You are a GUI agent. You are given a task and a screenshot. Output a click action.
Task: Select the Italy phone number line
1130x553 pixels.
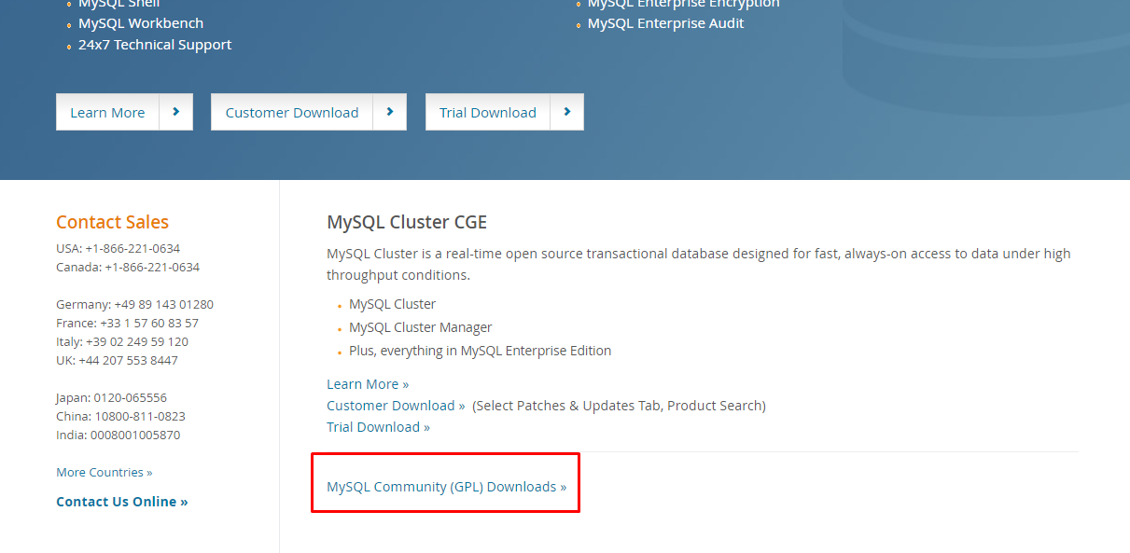[x=122, y=341]
